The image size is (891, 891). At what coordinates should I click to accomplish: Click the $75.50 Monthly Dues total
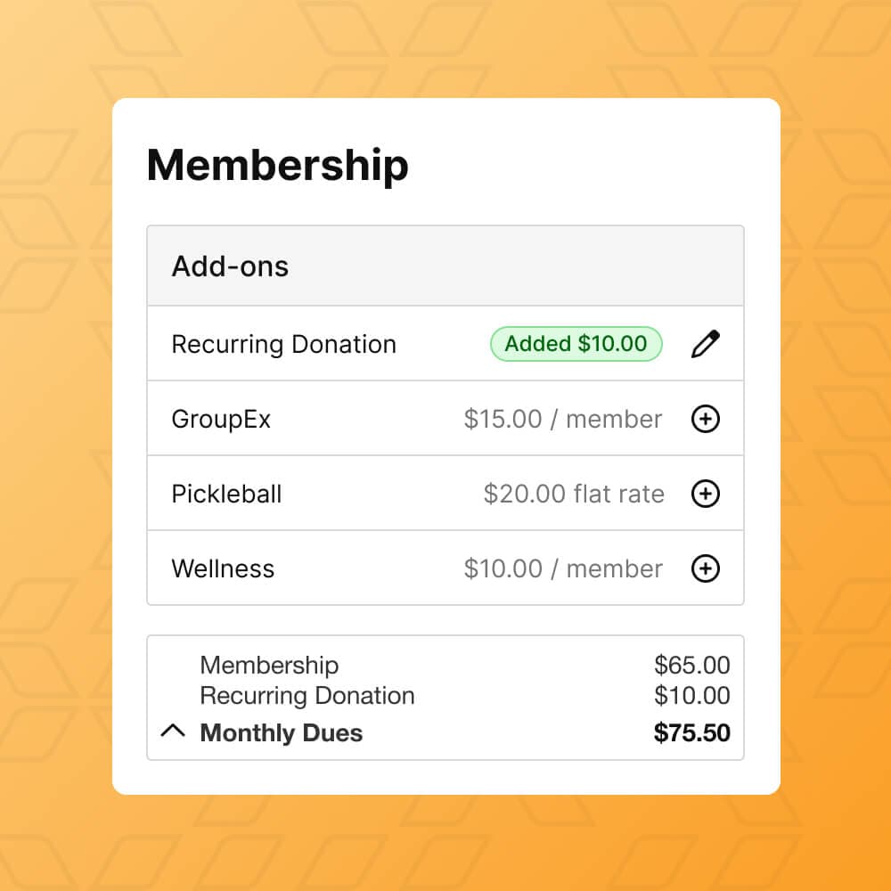(692, 732)
